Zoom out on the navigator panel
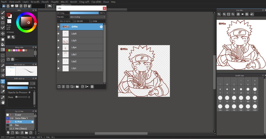The height and width of the screenshot is (139, 266). coord(233,14)
